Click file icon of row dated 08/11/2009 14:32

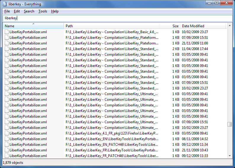7,139
